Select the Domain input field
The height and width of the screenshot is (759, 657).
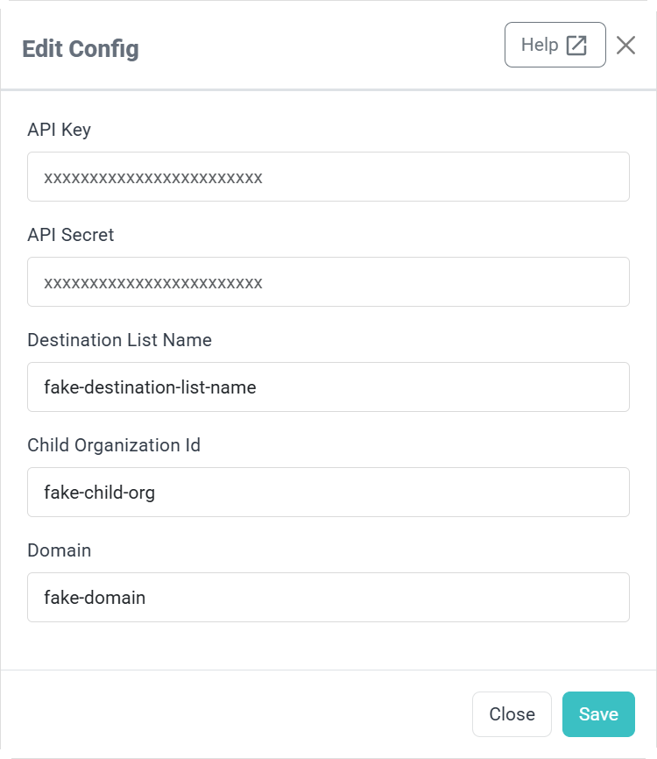(328, 597)
